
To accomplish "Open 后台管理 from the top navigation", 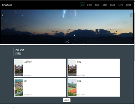I will pyautogui.click(x=129, y=5).
